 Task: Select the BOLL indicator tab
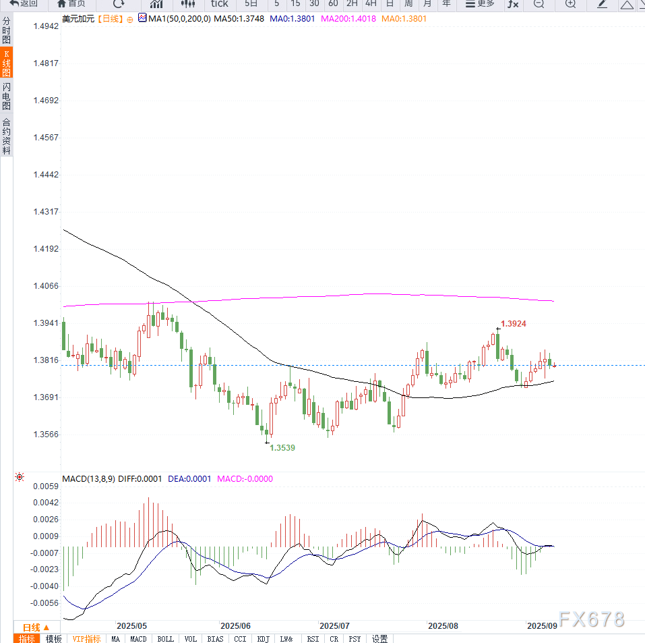pyautogui.click(x=166, y=639)
